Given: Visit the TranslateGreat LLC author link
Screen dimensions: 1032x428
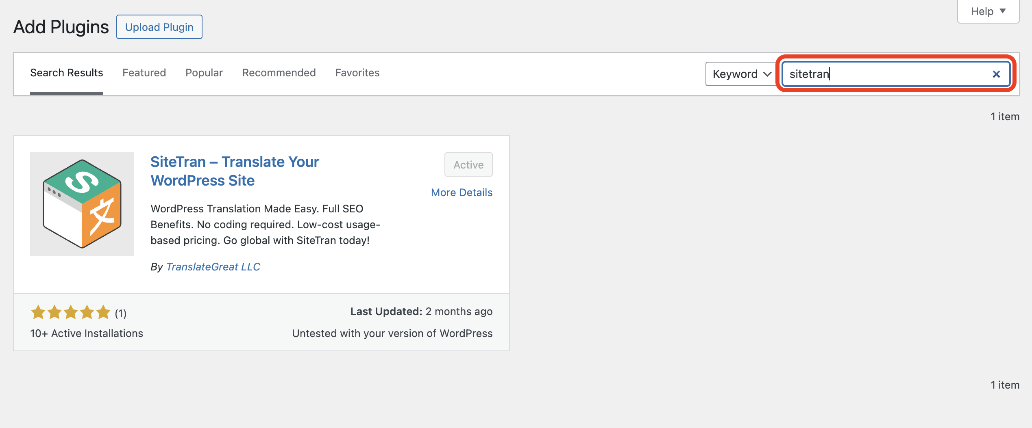Looking at the screenshot, I should (213, 267).
